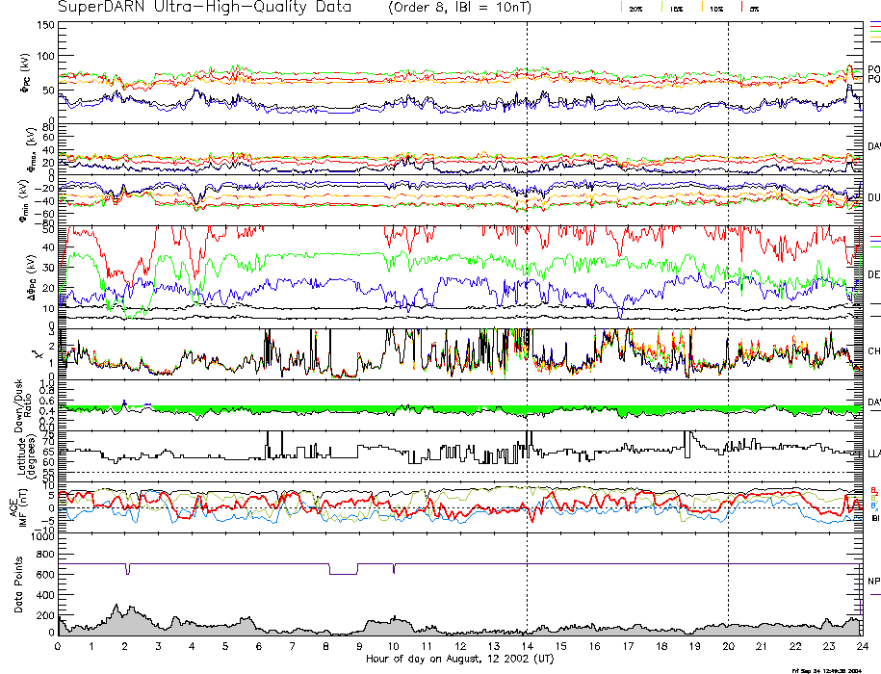
Task: Click the 10% legend label at top
Action: point(716,9)
